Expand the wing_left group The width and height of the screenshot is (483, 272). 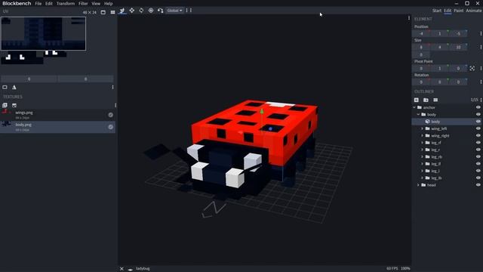(x=423, y=128)
